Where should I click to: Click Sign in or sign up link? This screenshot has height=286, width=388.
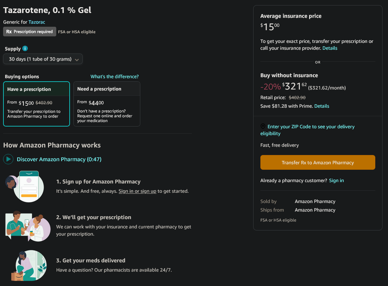pos(137,191)
